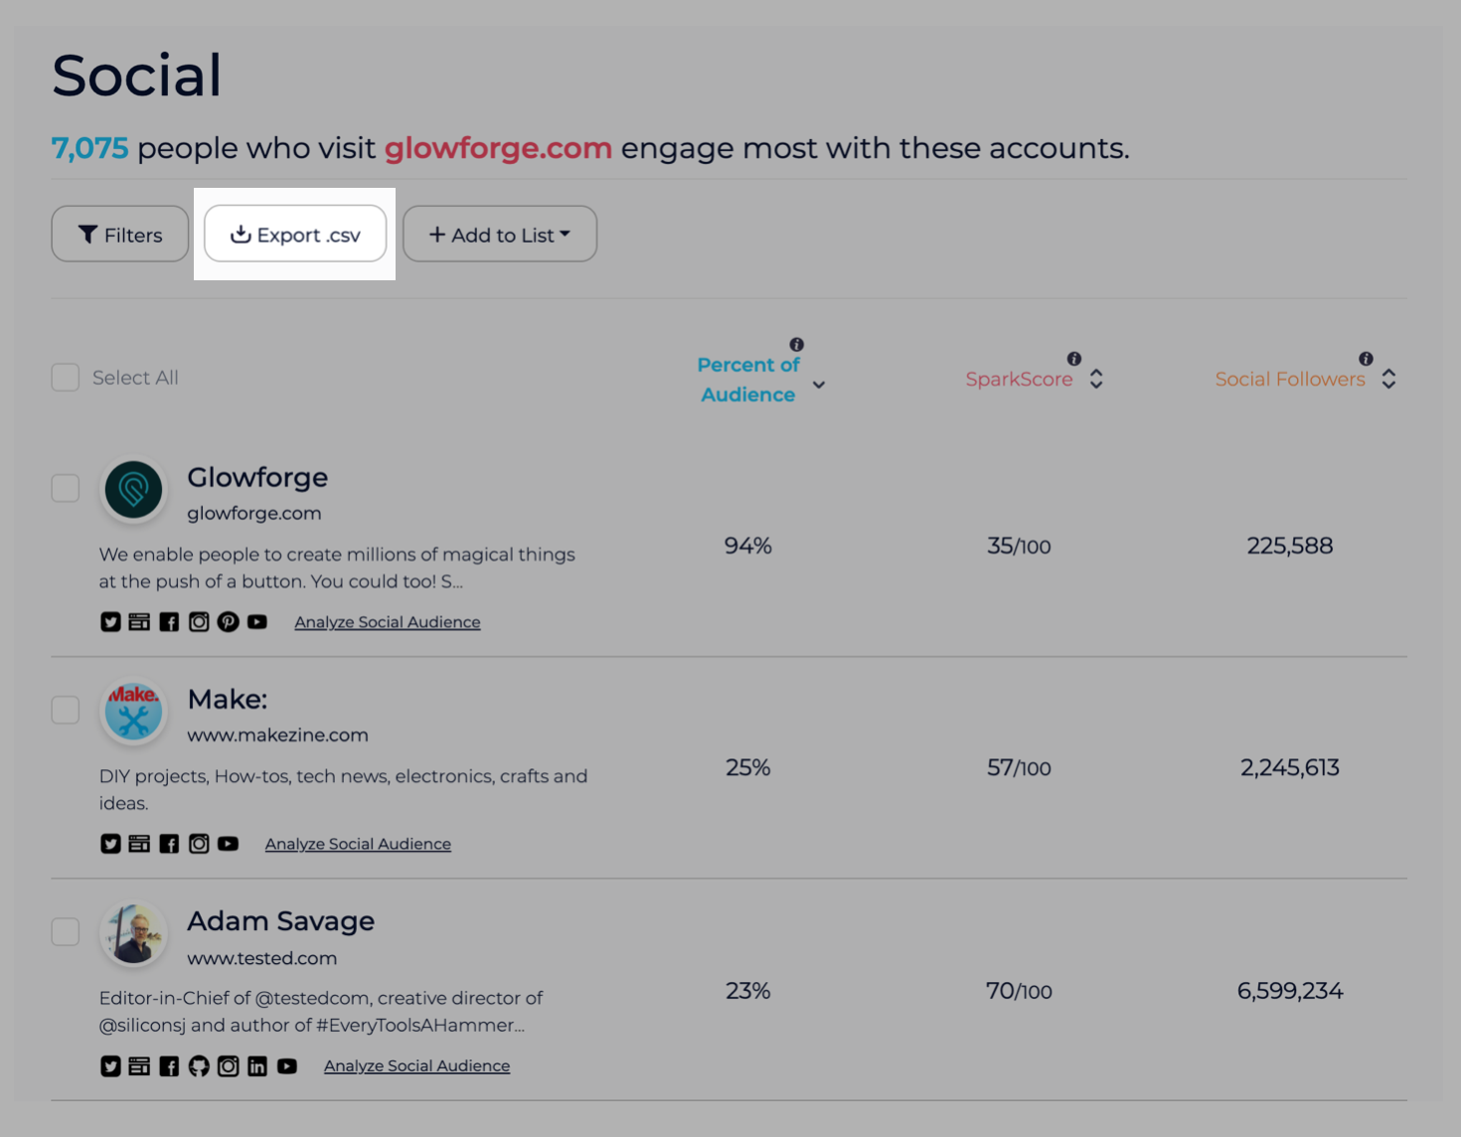1461x1137 pixels.
Task: Open the Filters button
Action: [x=120, y=235]
